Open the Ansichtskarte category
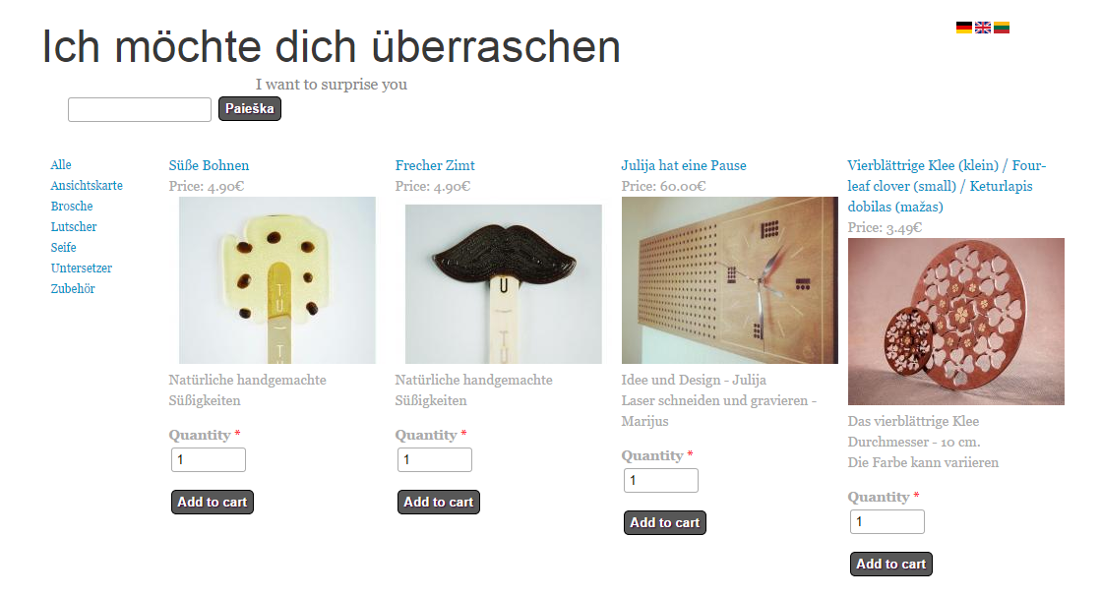This screenshot has height=597, width=1101. pyautogui.click(x=87, y=185)
